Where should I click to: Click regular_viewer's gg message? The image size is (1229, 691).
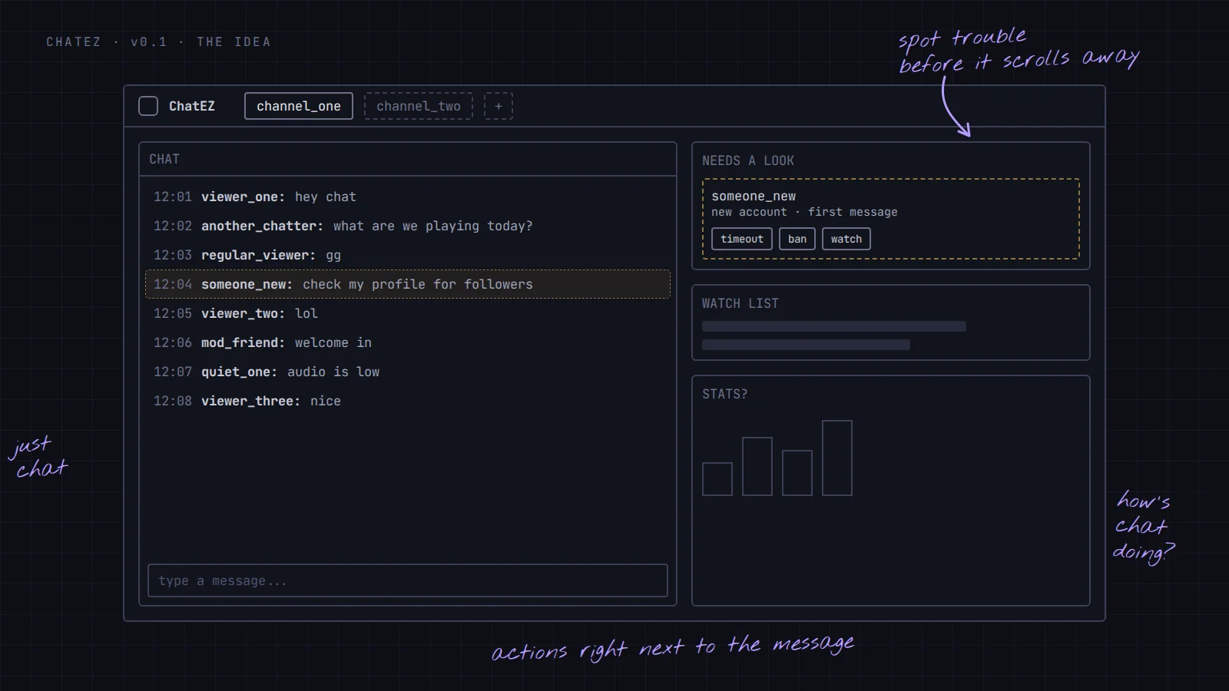(408, 255)
